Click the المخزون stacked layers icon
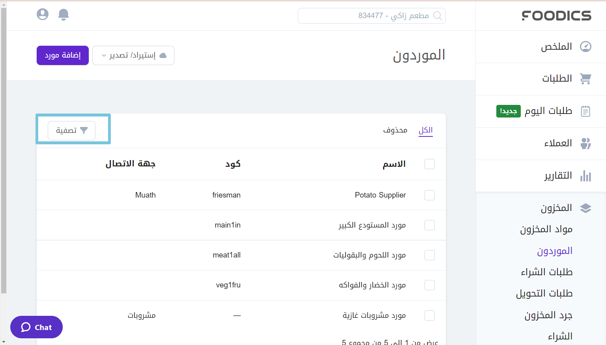Image resolution: width=606 pixels, height=345 pixels. (x=585, y=208)
